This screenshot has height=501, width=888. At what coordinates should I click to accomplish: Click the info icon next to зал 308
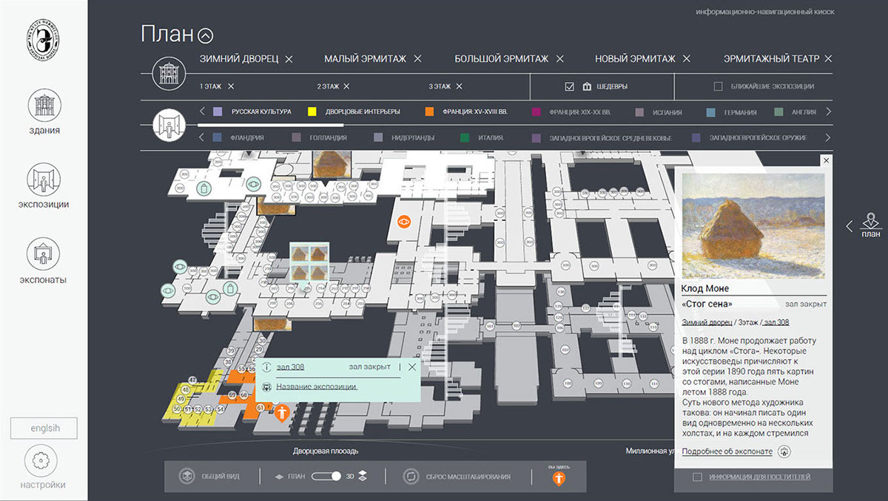(267, 367)
